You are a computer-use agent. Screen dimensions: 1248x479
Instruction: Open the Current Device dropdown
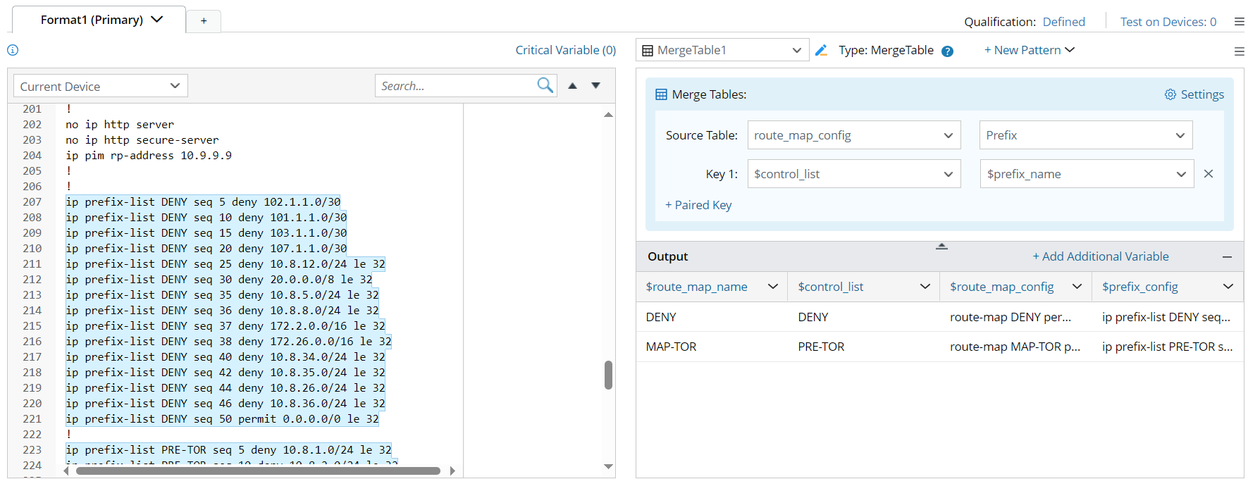pos(100,86)
